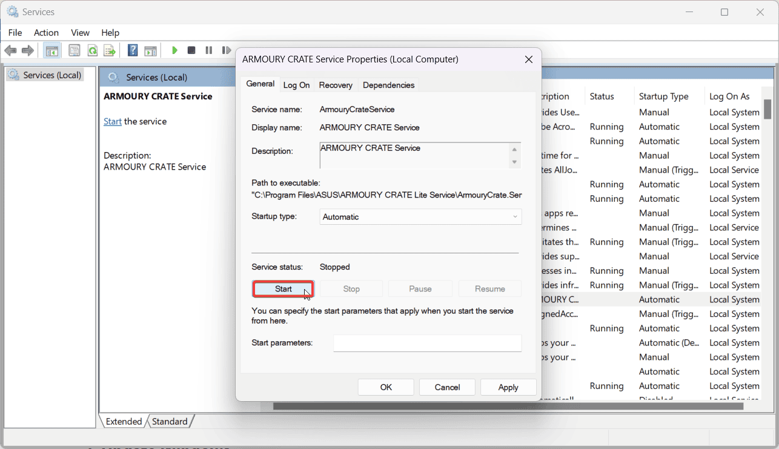Open the Help menu
The width and height of the screenshot is (779, 449).
click(110, 33)
